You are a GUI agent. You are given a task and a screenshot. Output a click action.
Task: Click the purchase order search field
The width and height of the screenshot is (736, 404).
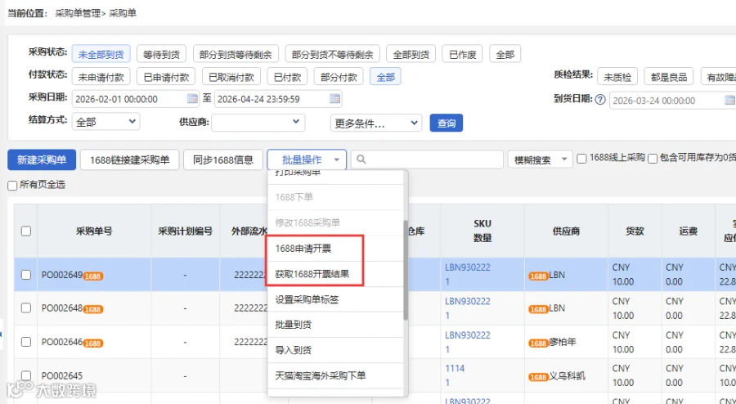tap(427, 159)
